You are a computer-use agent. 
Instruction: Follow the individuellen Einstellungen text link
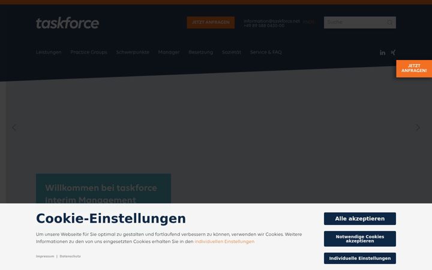224,242
